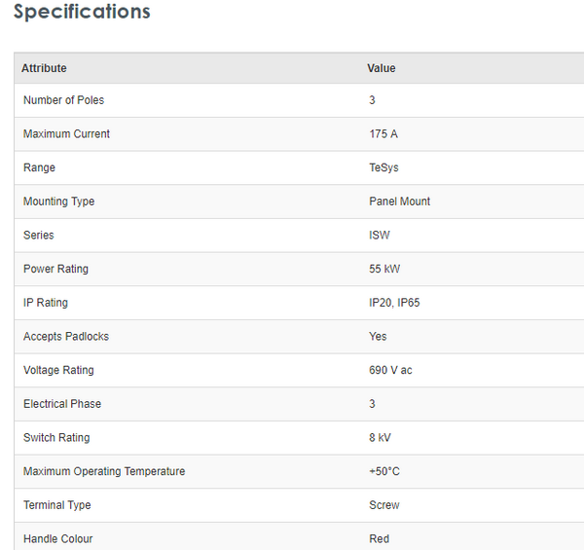The height and width of the screenshot is (550, 584).
Task: Click the ISW series value
Action: [380, 236]
